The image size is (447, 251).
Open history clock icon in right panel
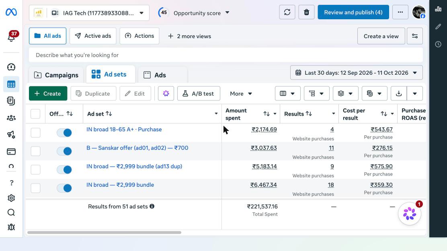(438, 44)
